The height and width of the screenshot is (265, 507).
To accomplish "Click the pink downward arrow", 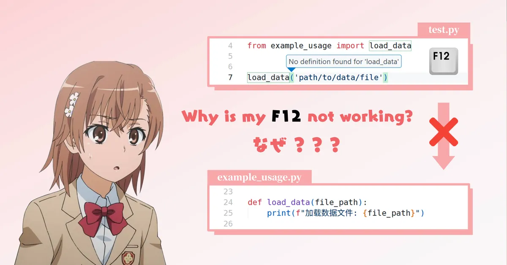I will 443,136.
